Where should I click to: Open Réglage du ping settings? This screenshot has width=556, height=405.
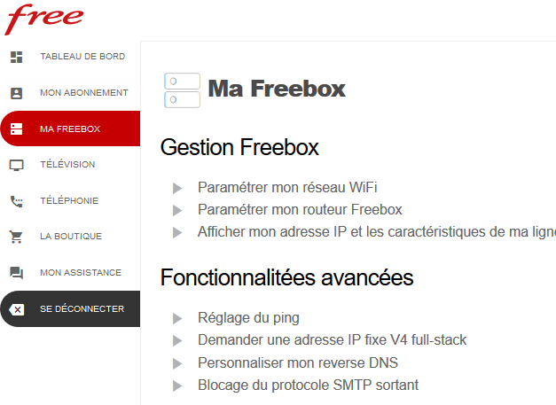click(248, 318)
